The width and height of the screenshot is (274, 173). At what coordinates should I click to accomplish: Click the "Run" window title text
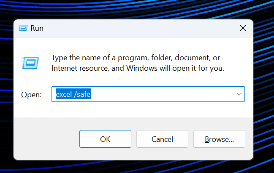[37, 29]
